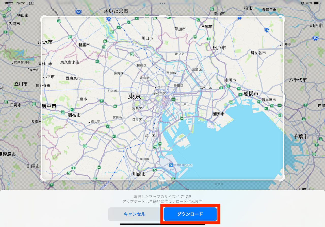
Task: Tap the 調布市 label
Action: coord(74,115)
